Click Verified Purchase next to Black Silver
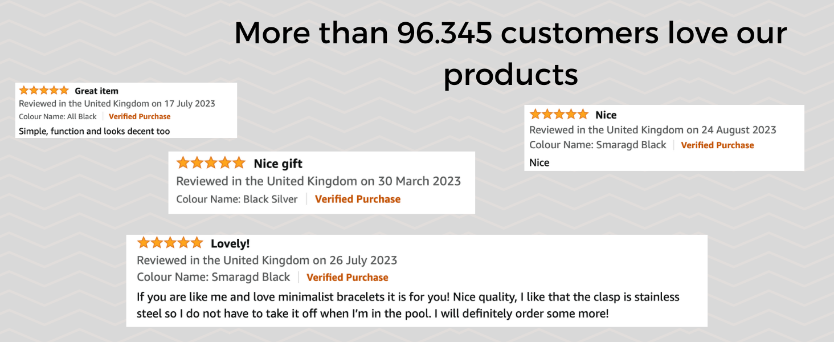 point(357,199)
